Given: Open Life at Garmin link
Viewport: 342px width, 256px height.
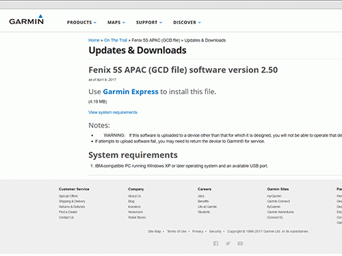Looking at the screenshot, I should pyautogui.click(x=207, y=207).
